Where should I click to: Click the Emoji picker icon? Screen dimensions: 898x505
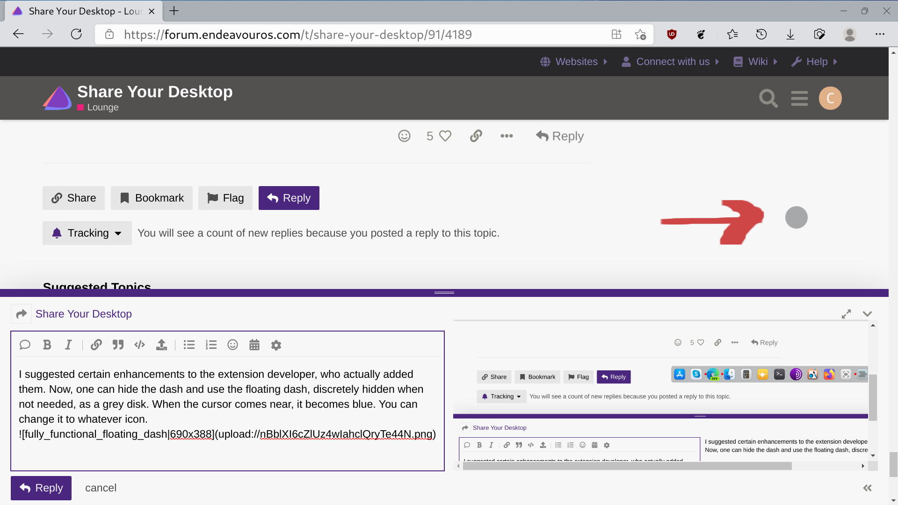pos(233,345)
